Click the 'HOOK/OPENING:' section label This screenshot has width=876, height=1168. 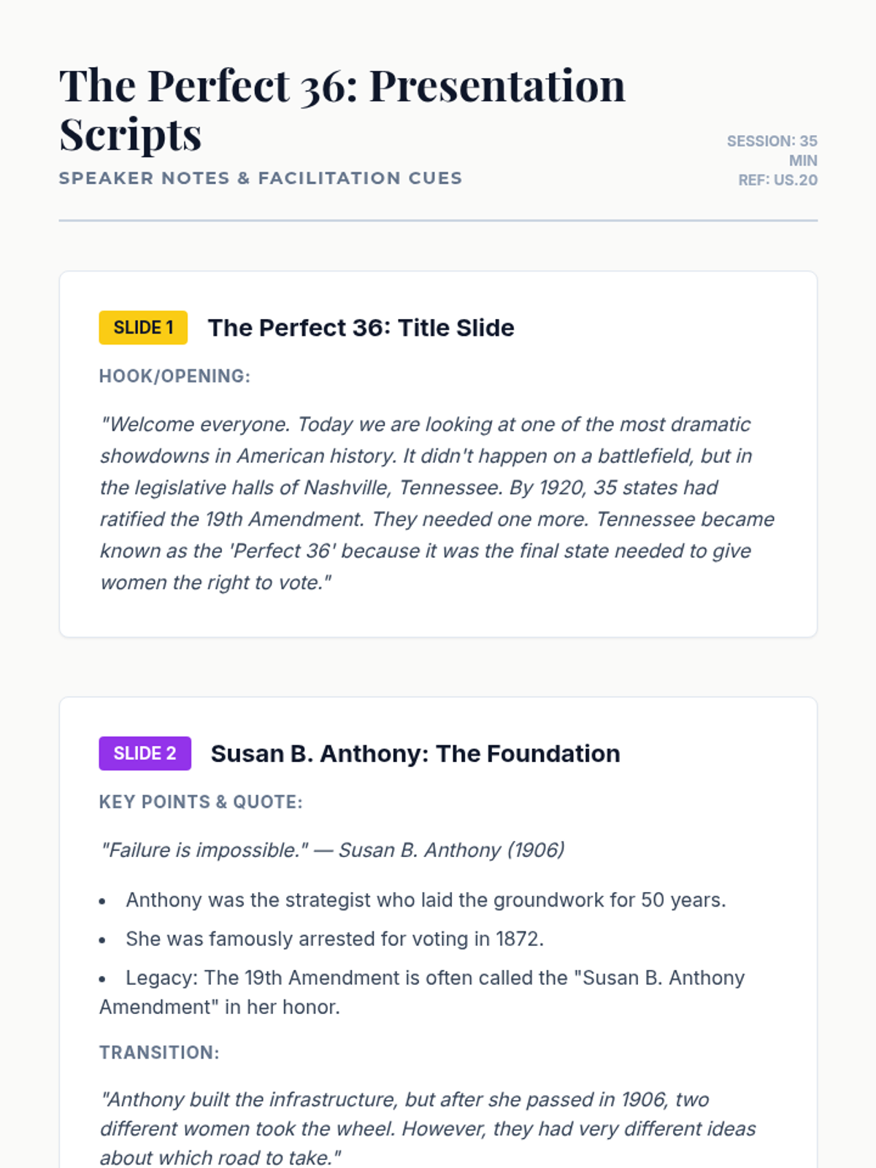click(x=174, y=376)
